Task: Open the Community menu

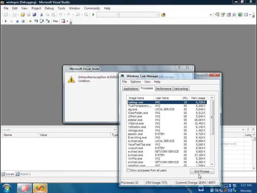Action: click(92, 8)
